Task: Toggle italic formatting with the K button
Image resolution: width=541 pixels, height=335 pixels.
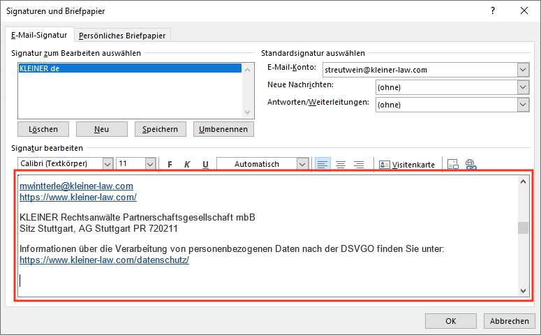Action: coord(187,164)
